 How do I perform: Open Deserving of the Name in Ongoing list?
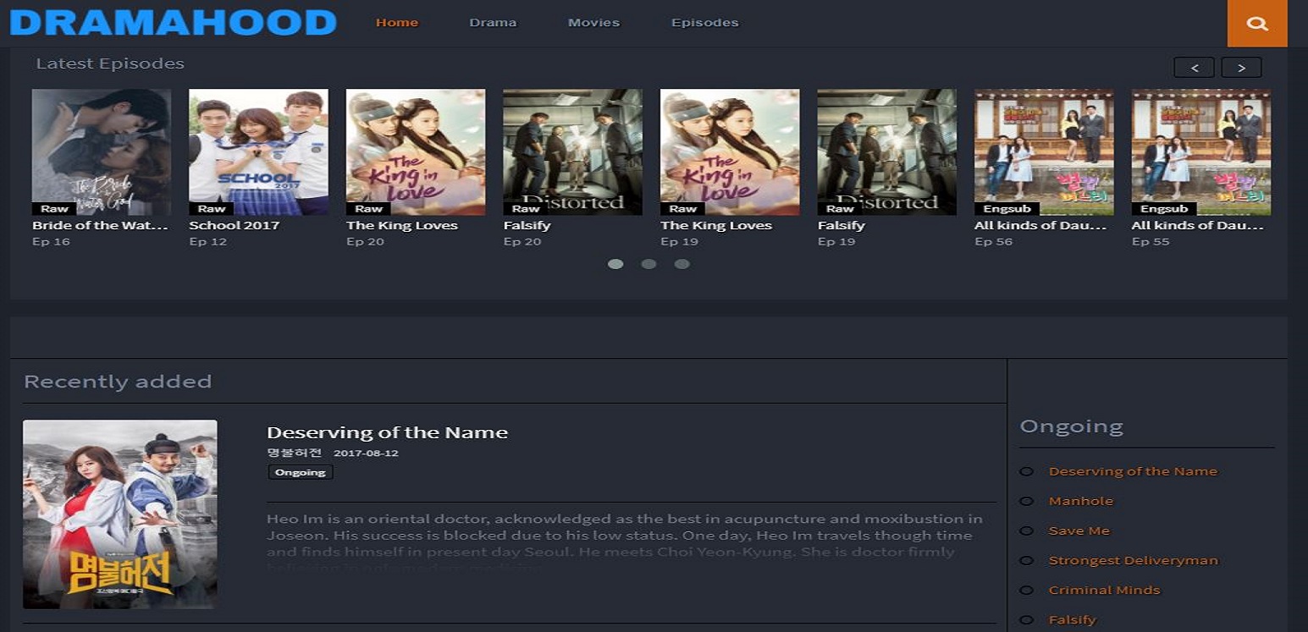[x=1133, y=471]
